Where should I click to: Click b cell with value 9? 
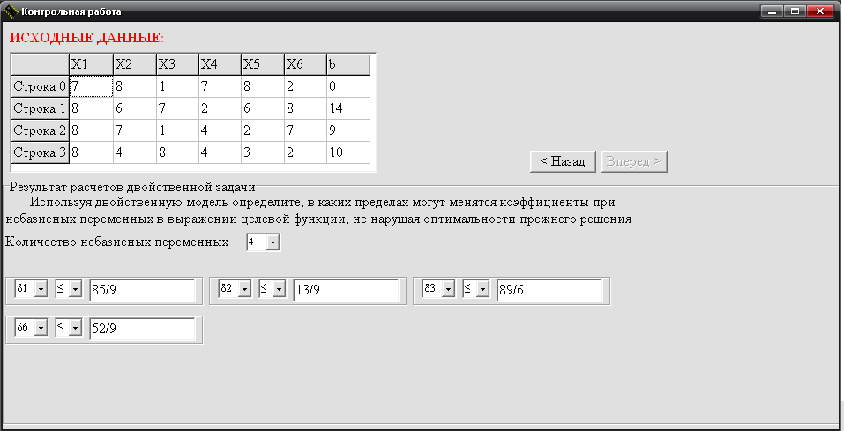coord(348,130)
